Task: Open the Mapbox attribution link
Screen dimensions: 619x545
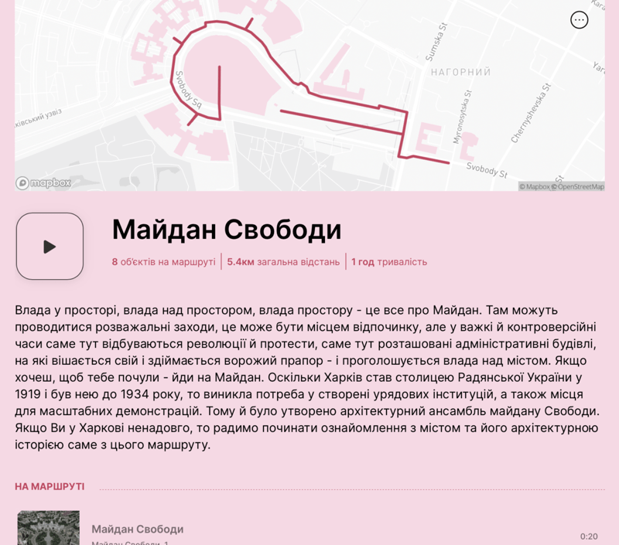Action: pyautogui.click(x=535, y=186)
